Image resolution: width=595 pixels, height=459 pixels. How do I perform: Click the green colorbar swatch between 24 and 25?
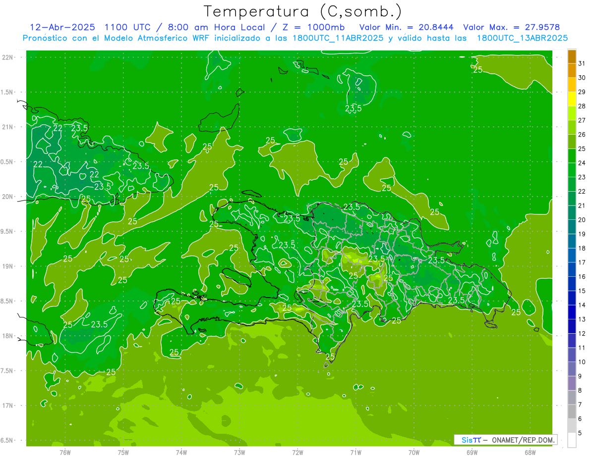(572, 156)
